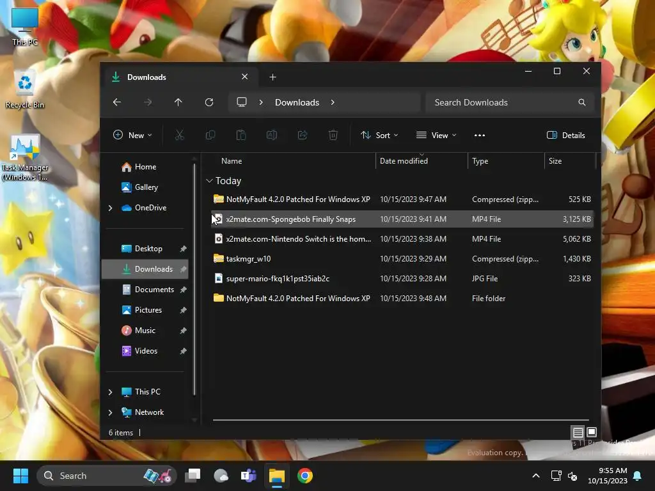Collapse the Today group
Viewport: 655px width, 491px height.
click(x=209, y=181)
